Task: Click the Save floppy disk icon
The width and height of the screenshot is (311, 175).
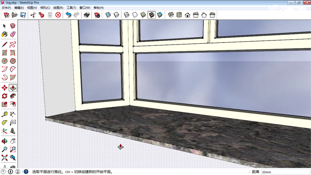Action: [23, 15]
